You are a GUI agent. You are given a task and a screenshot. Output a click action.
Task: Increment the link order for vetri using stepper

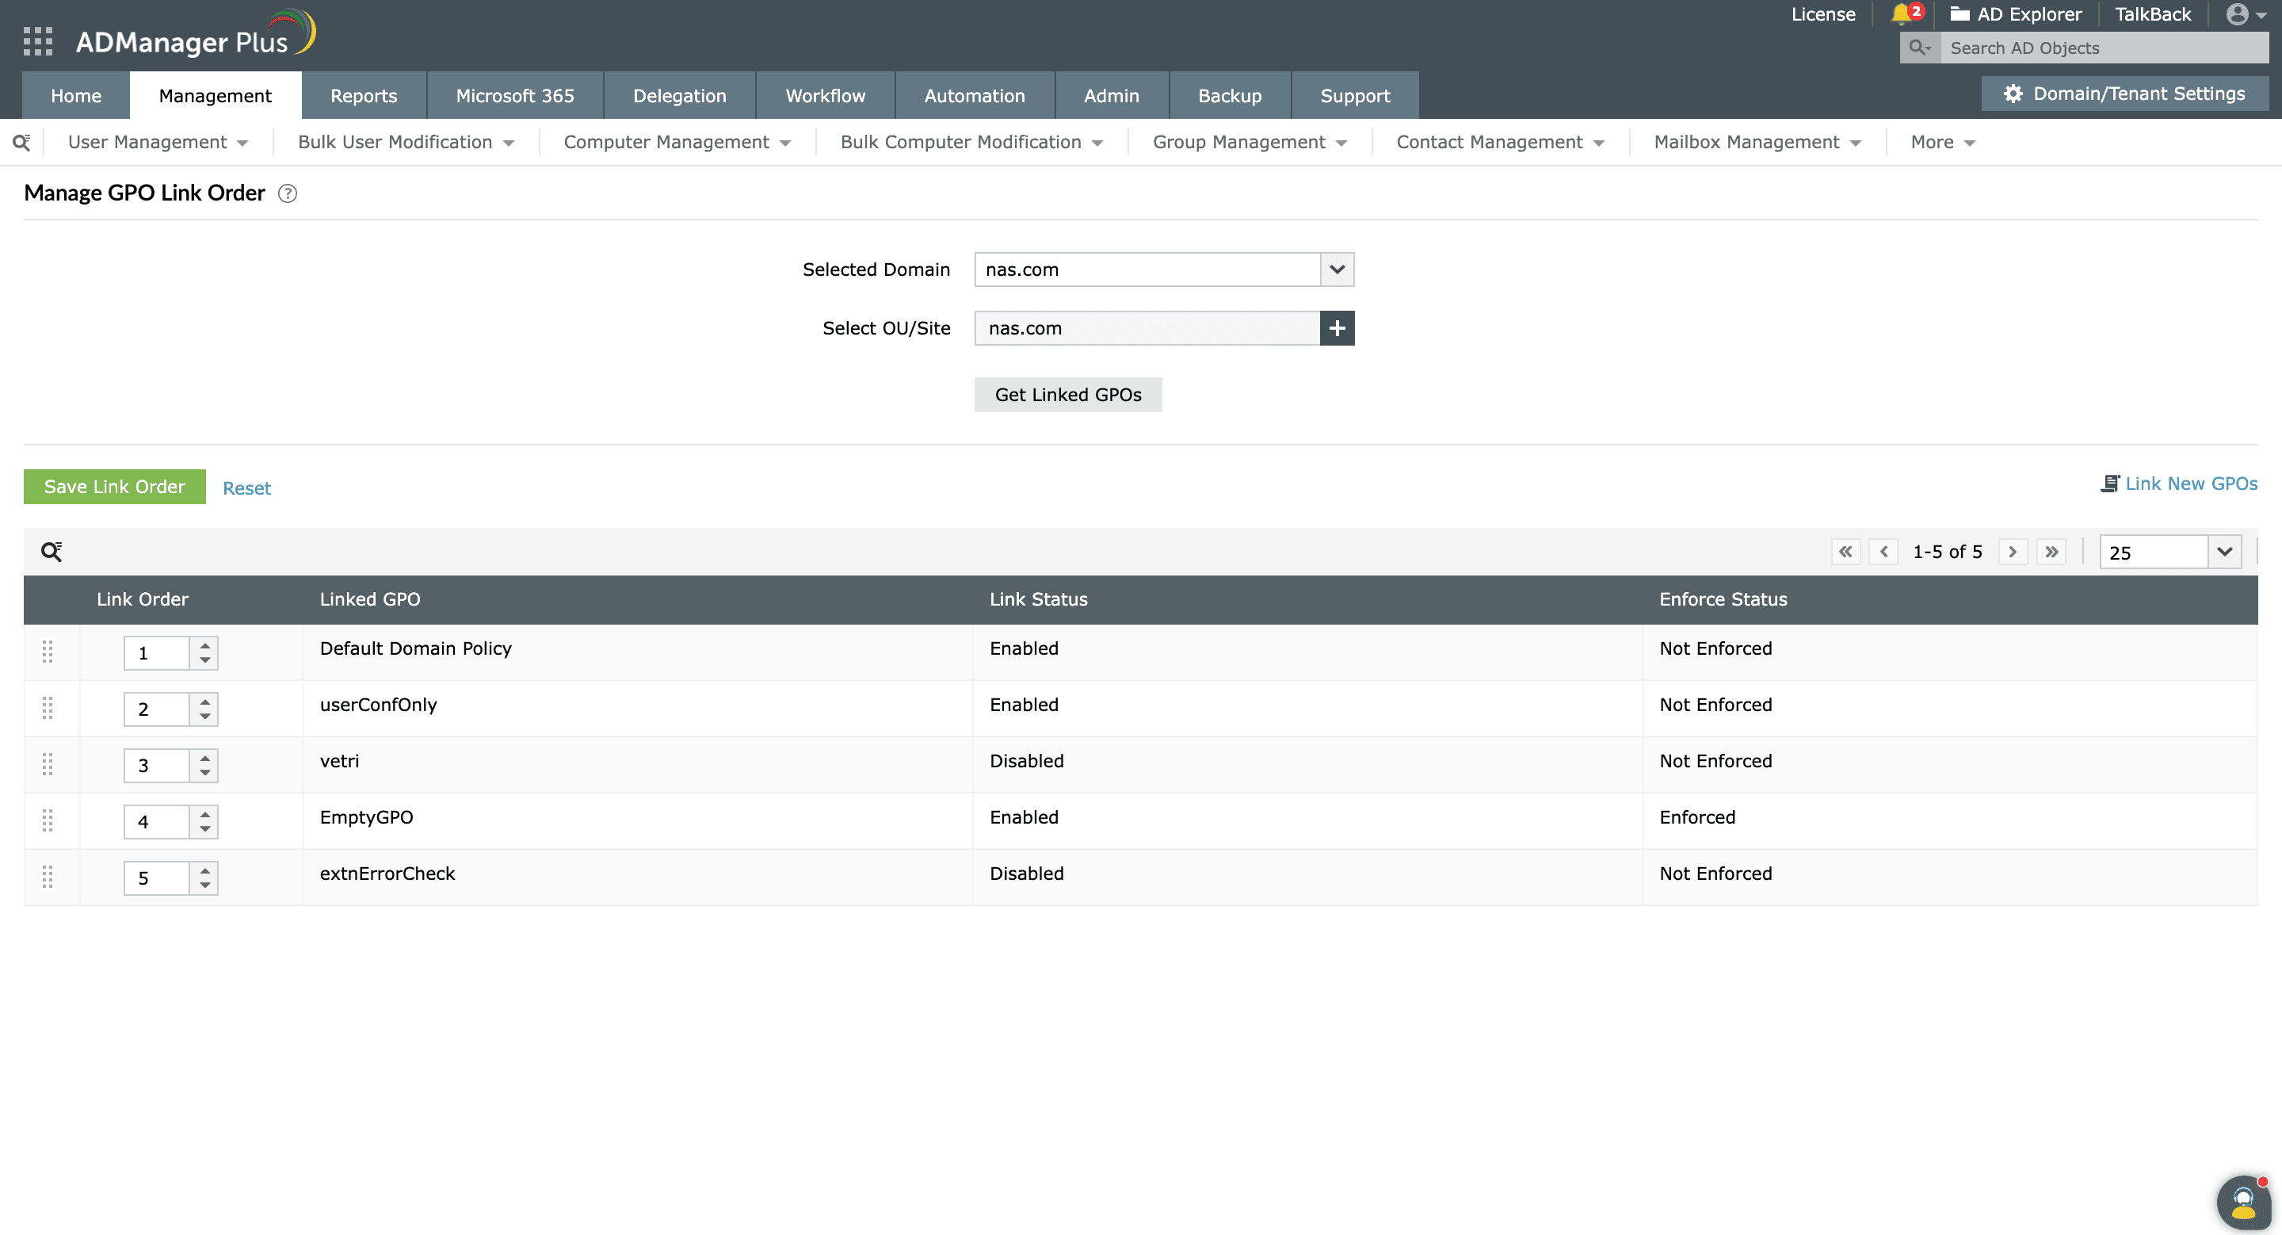coord(204,759)
